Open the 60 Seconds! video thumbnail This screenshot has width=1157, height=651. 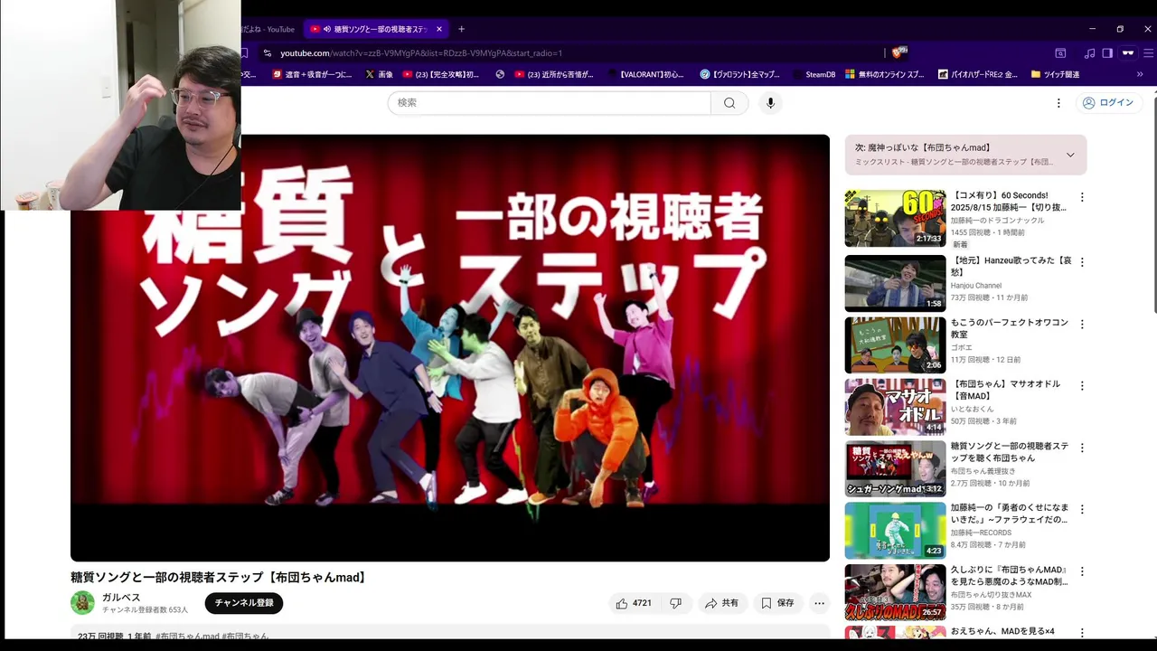click(896, 218)
